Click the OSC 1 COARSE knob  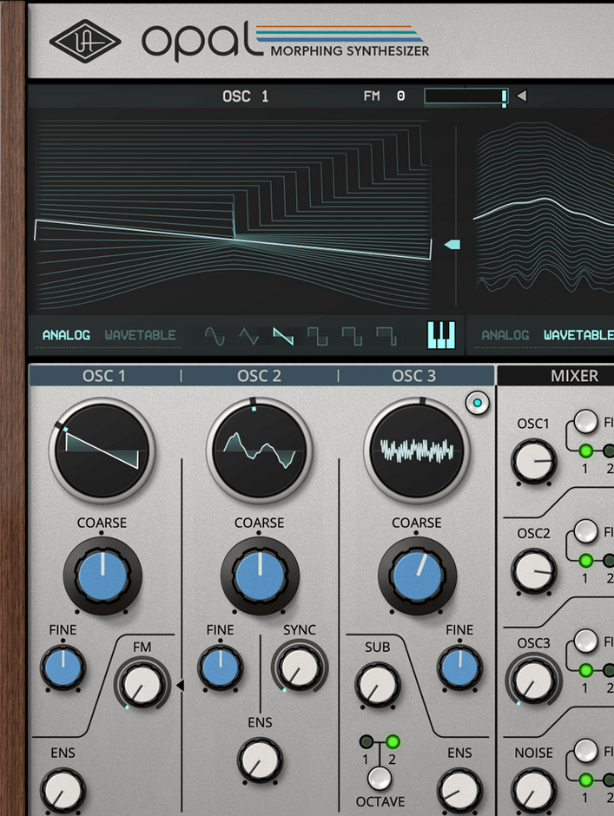click(102, 576)
